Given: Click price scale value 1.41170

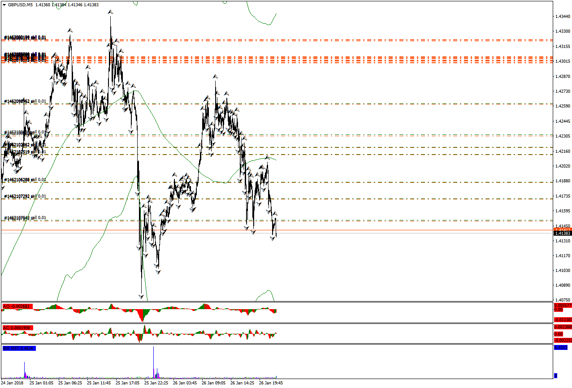Looking at the screenshot, I should point(562,255).
